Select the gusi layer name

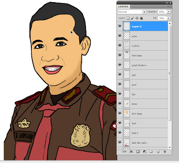pos(134,85)
